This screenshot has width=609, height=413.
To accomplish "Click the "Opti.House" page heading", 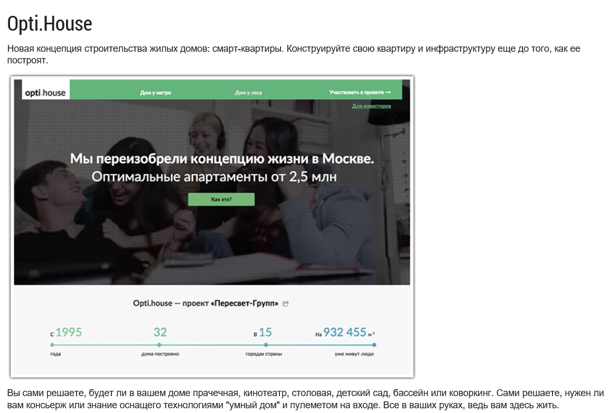I will pos(50,24).
